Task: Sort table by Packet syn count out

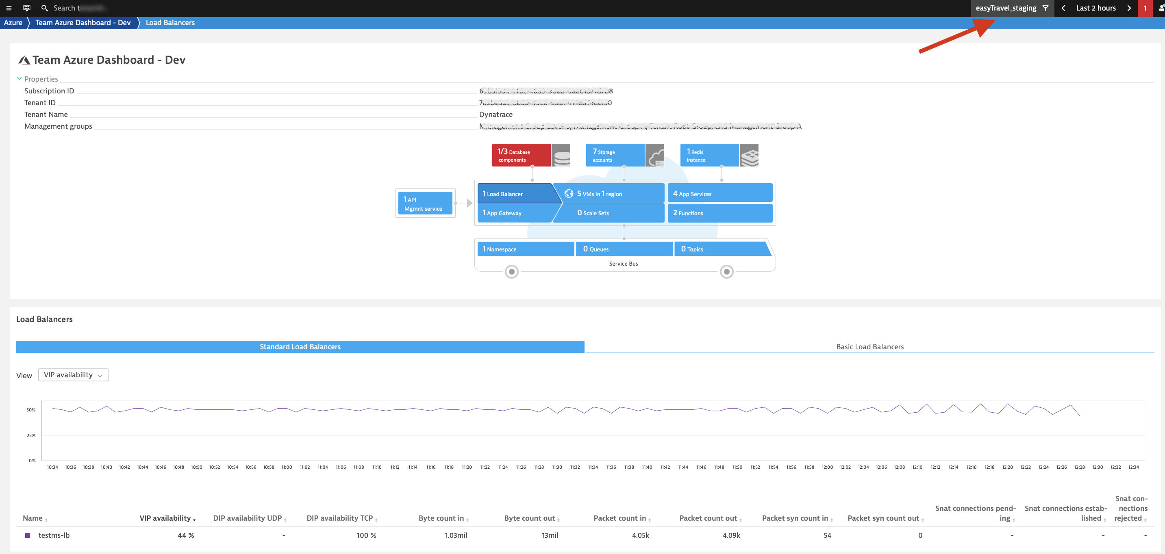Action: point(885,518)
